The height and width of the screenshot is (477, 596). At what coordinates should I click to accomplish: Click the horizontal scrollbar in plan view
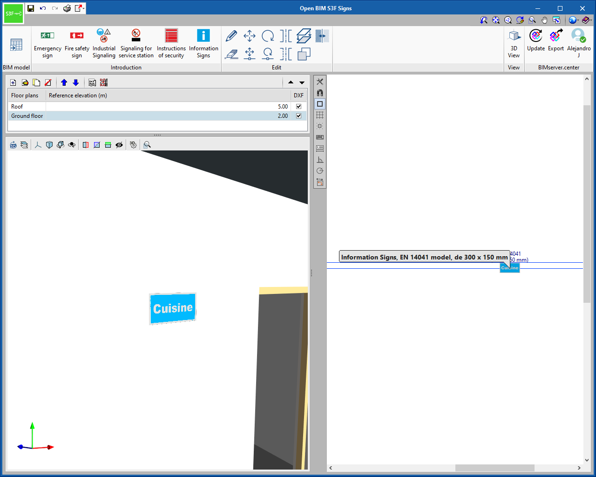pos(494,468)
